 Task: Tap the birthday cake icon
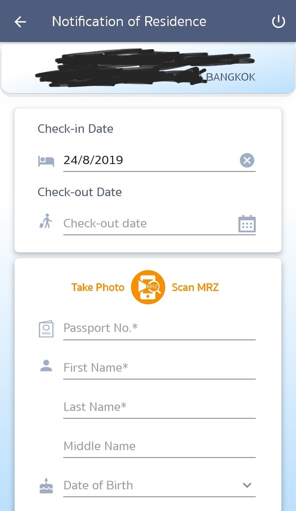pos(46,485)
